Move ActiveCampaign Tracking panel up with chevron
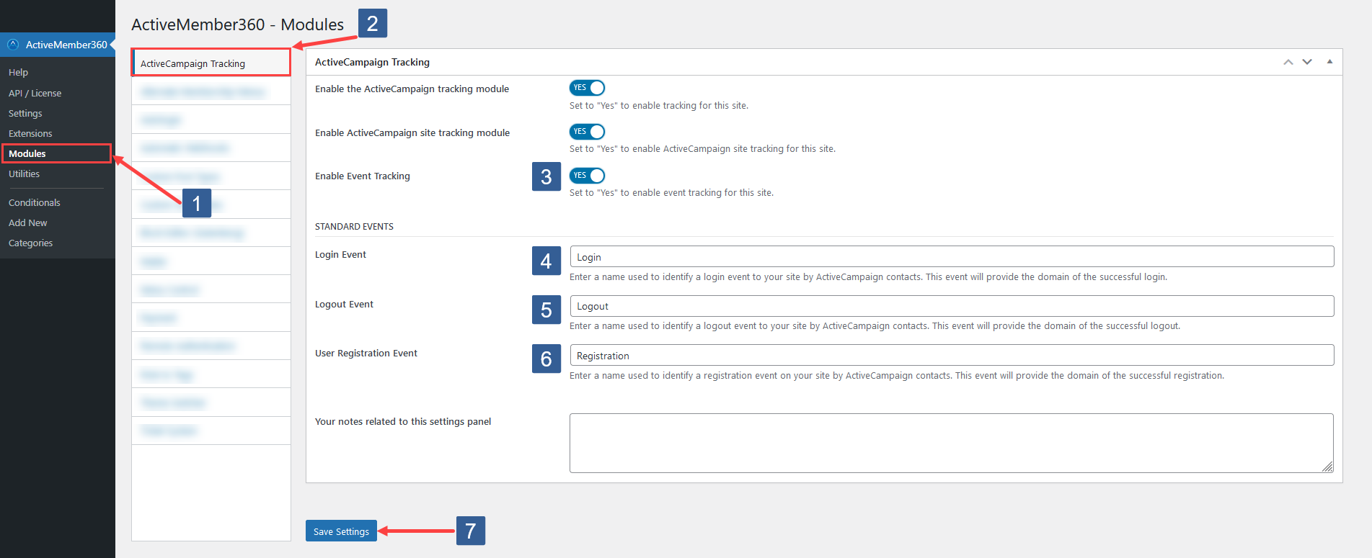 (x=1288, y=62)
